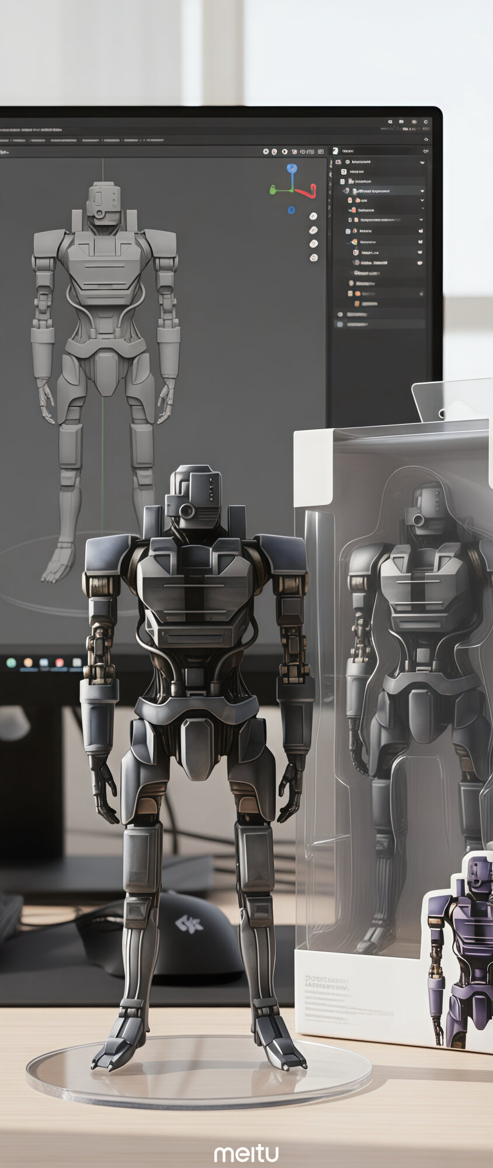This screenshot has height=1168, width=493.
Task: Expand the chevron on highlighted outliner row
Action: click(x=422, y=191)
